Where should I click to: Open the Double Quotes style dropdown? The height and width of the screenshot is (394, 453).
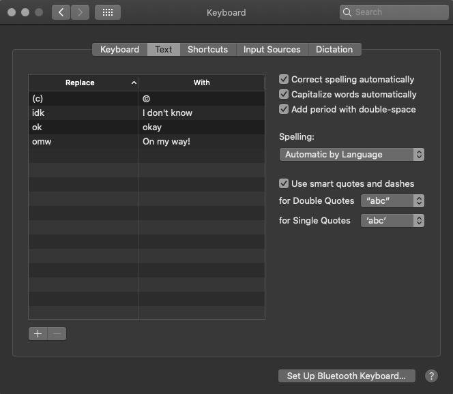(392, 200)
